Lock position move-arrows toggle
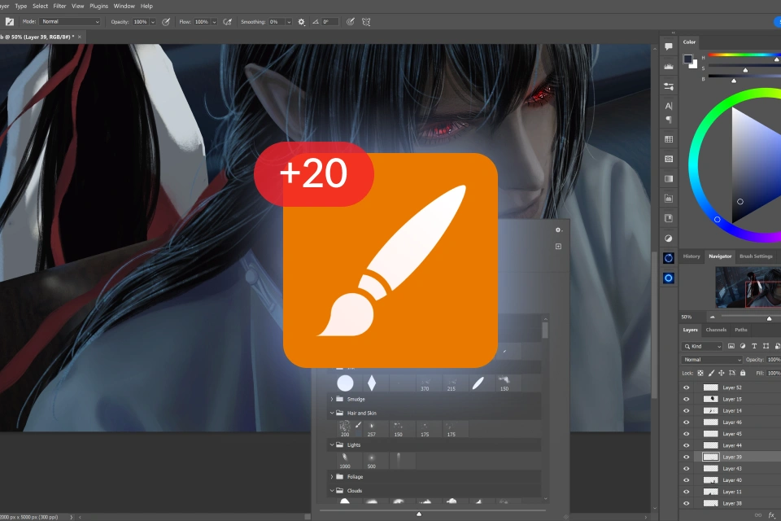 722,373
